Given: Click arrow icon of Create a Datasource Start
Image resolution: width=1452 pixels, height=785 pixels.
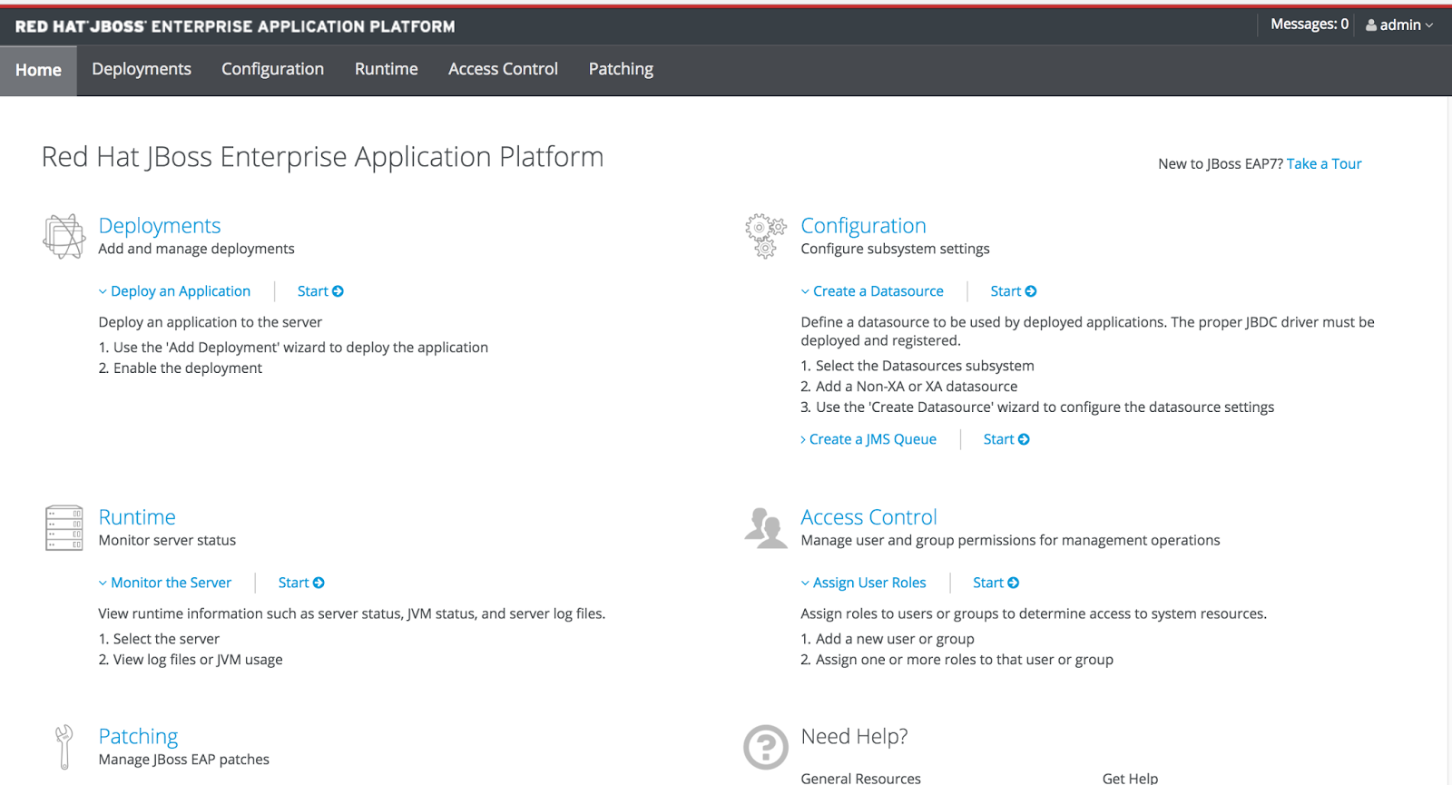Looking at the screenshot, I should (1031, 291).
